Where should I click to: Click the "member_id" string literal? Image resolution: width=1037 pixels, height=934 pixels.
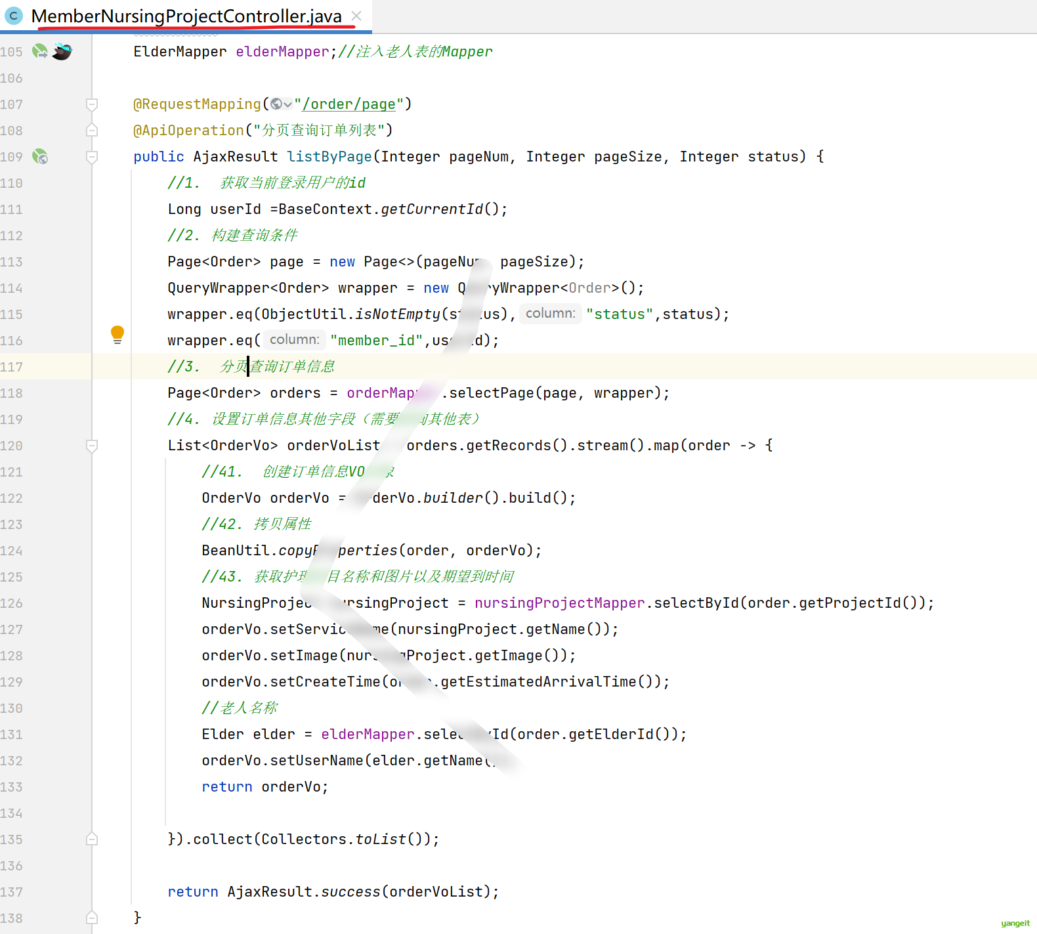coord(377,340)
